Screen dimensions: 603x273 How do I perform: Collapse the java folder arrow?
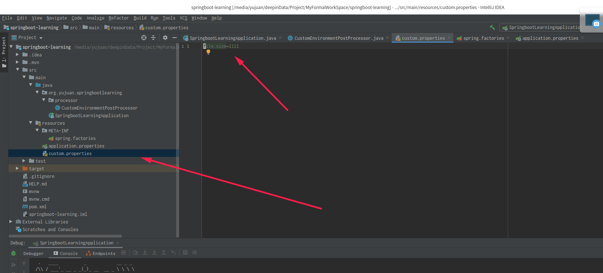click(x=30, y=85)
